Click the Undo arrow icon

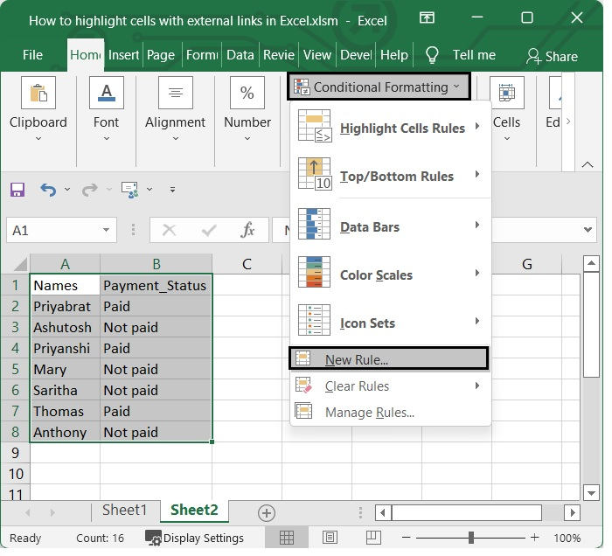click(x=48, y=190)
